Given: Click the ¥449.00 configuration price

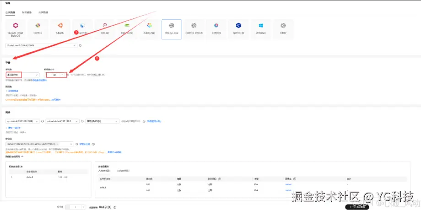Looking at the screenshot, I should coord(105,207).
